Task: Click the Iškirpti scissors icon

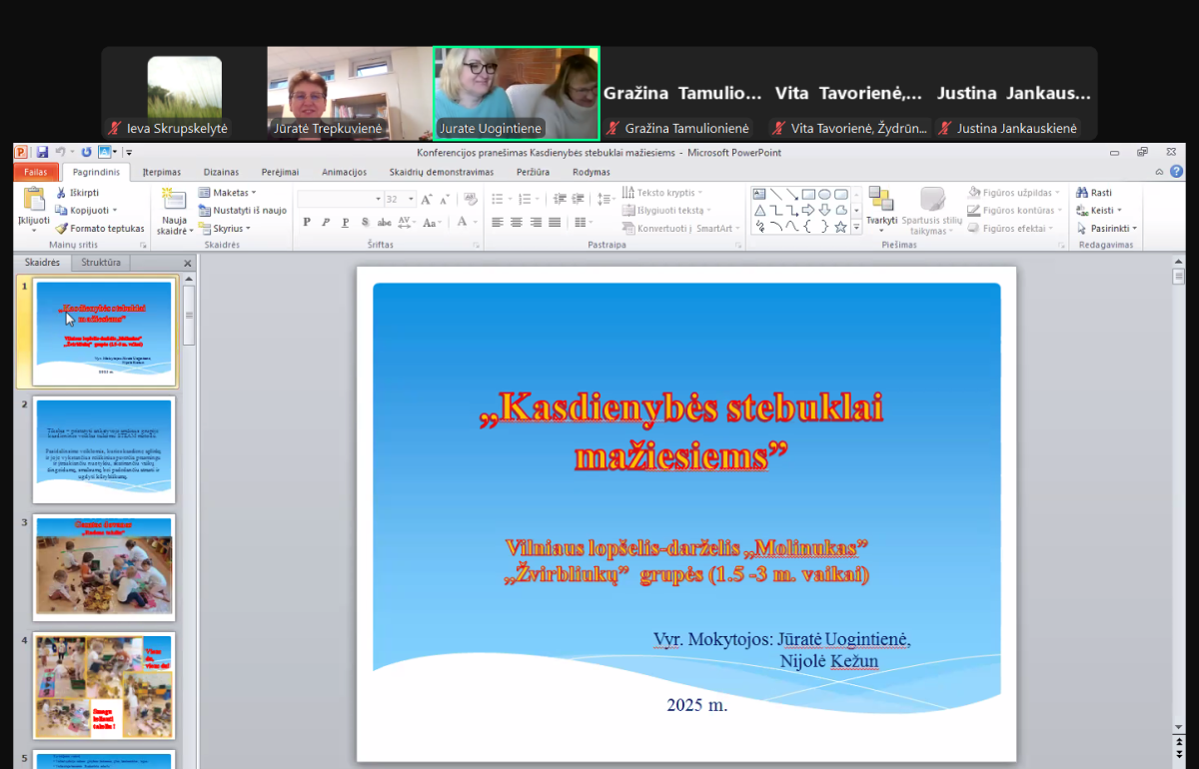Action: click(x=61, y=193)
